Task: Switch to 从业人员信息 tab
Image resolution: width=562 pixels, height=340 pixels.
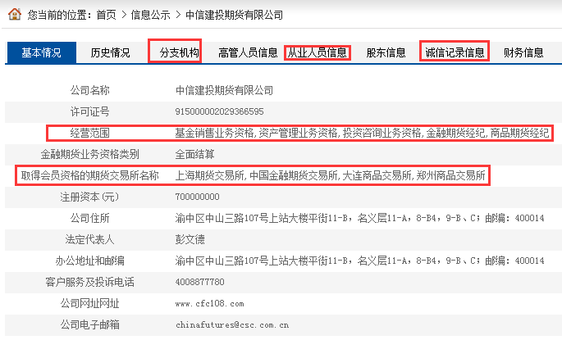Action: 318,52
